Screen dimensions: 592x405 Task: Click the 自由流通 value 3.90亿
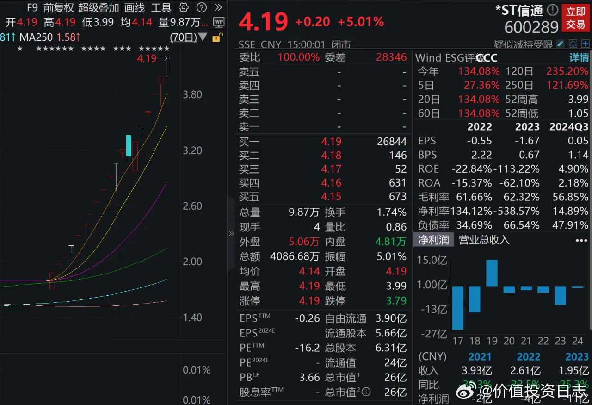click(x=391, y=319)
